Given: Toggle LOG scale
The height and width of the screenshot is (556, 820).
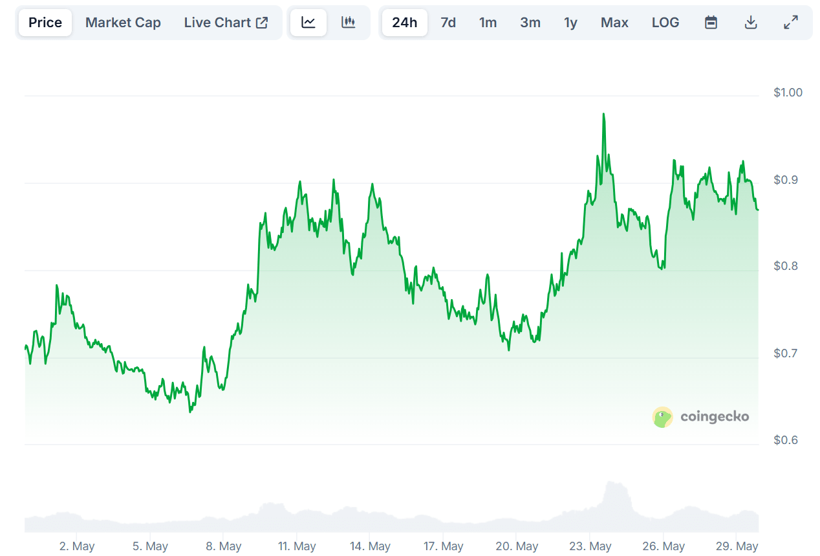Looking at the screenshot, I should pyautogui.click(x=665, y=23).
